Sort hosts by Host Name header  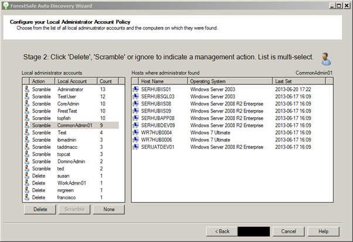[x=163, y=81]
